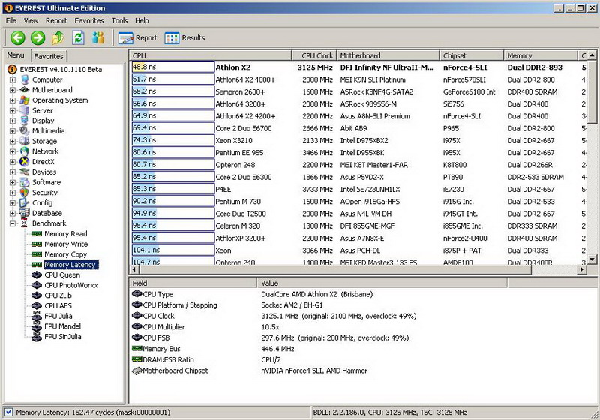Expand the Display tree node

[x=13, y=121]
